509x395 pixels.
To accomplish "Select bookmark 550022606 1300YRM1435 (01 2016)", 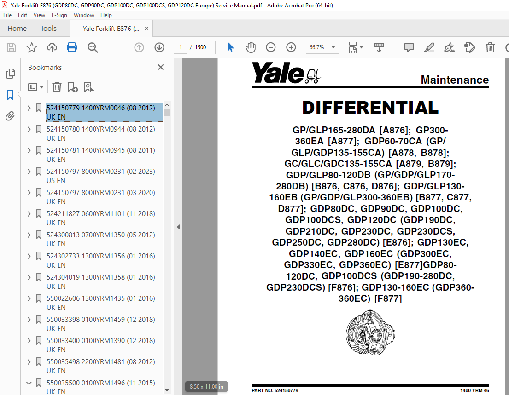I will (x=100, y=303).
